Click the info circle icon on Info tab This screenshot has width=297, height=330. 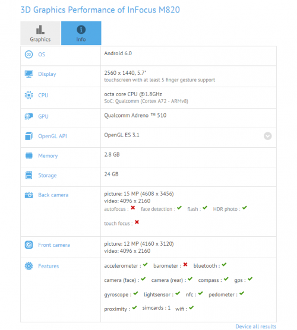click(81, 30)
